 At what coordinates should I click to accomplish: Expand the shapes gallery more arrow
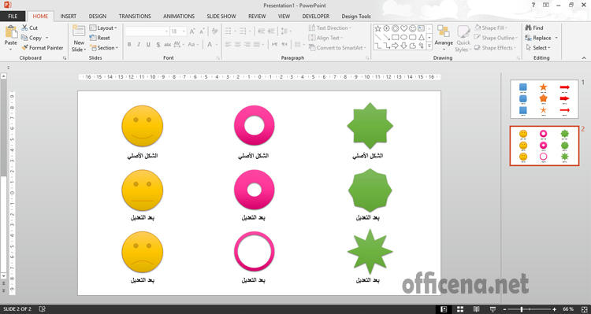coord(429,46)
